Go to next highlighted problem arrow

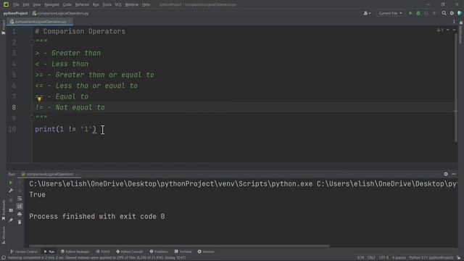[x=454, y=30]
